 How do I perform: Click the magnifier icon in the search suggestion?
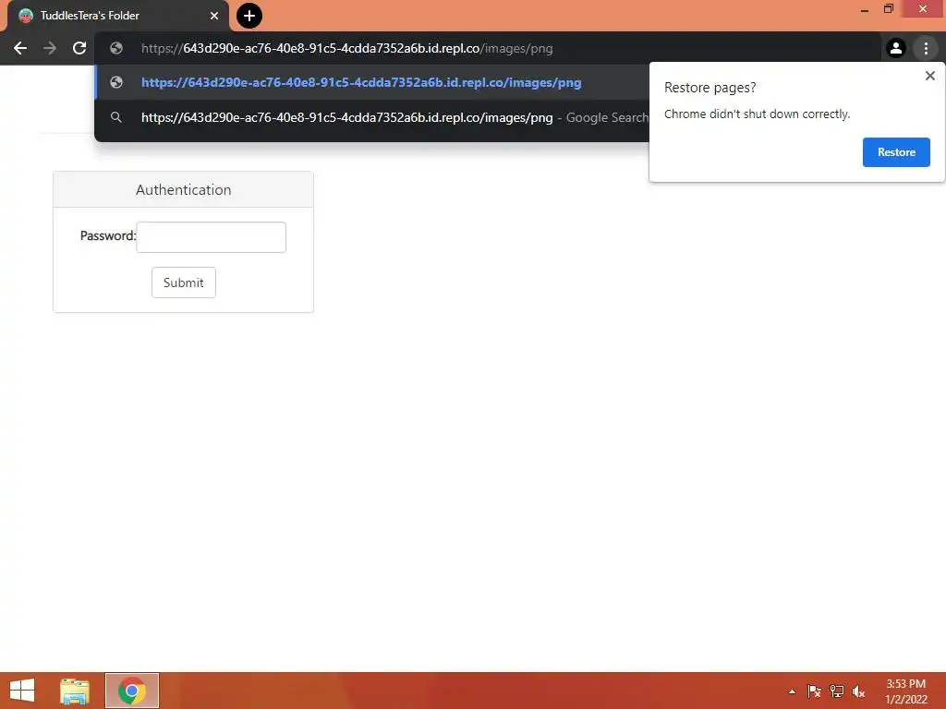[116, 117]
